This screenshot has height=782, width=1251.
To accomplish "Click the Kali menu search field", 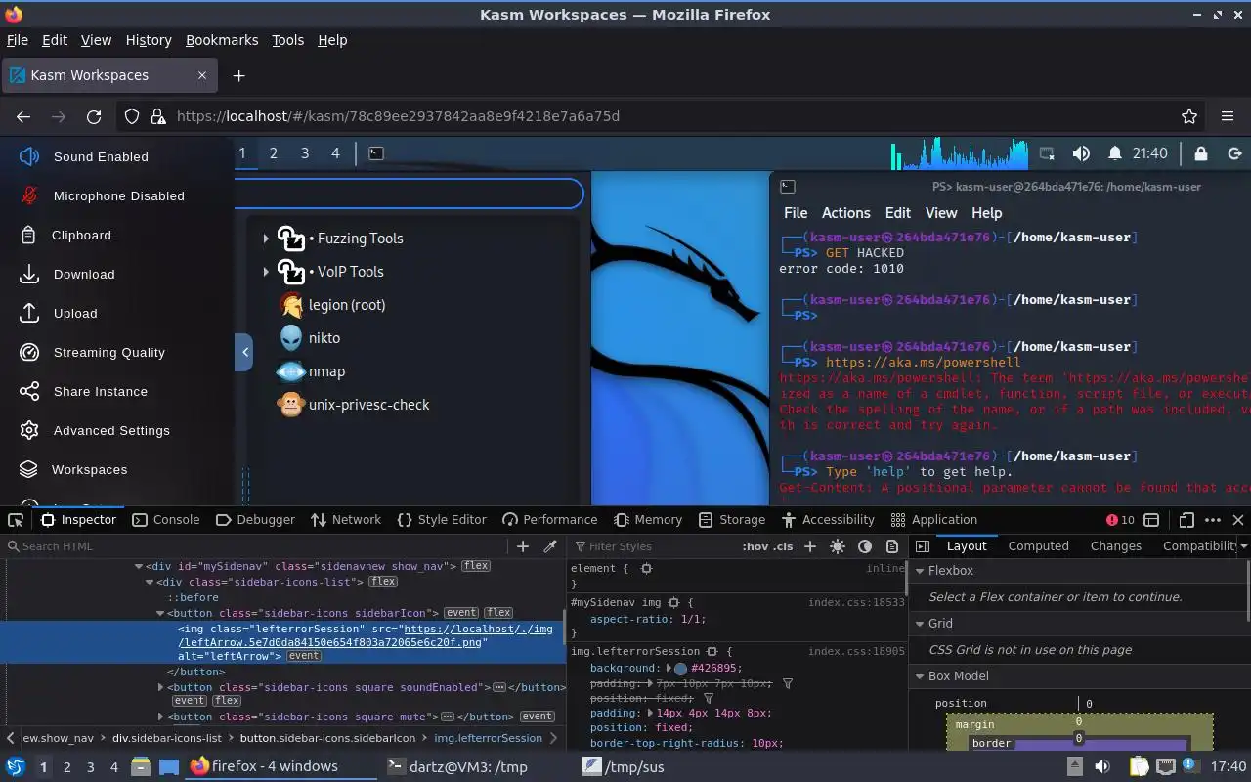I will pyautogui.click(x=409, y=194).
